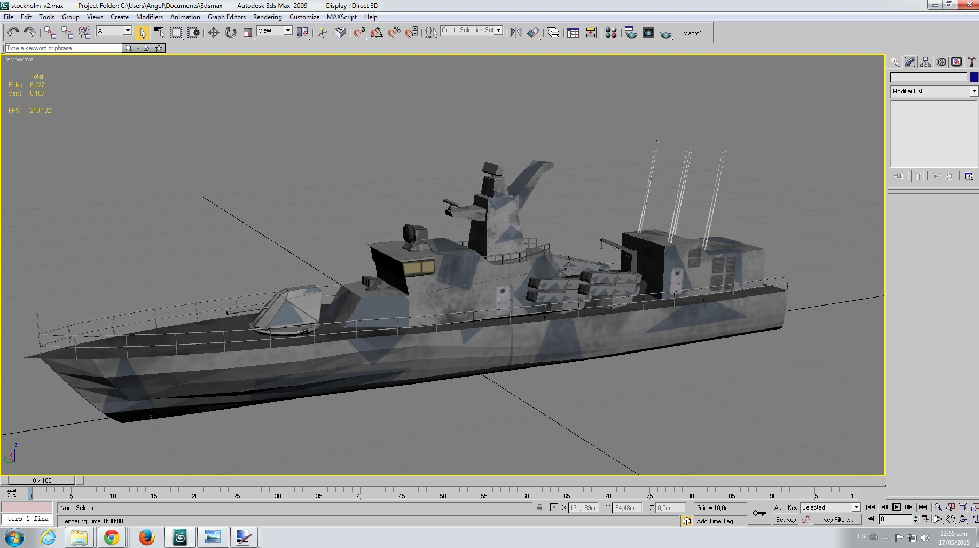Click the Quick Render teapot icon
Image resolution: width=979 pixels, height=548 pixels.
pyautogui.click(x=665, y=33)
